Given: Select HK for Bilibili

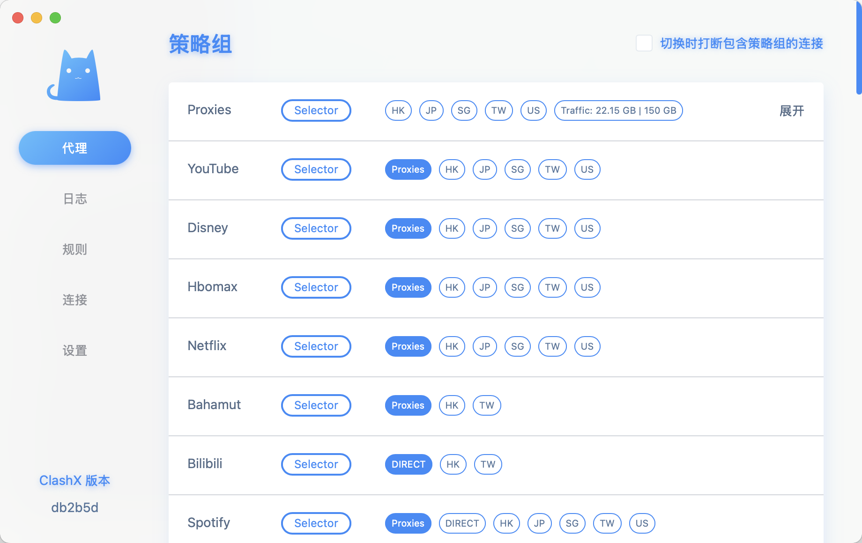Looking at the screenshot, I should click(453, 464).
